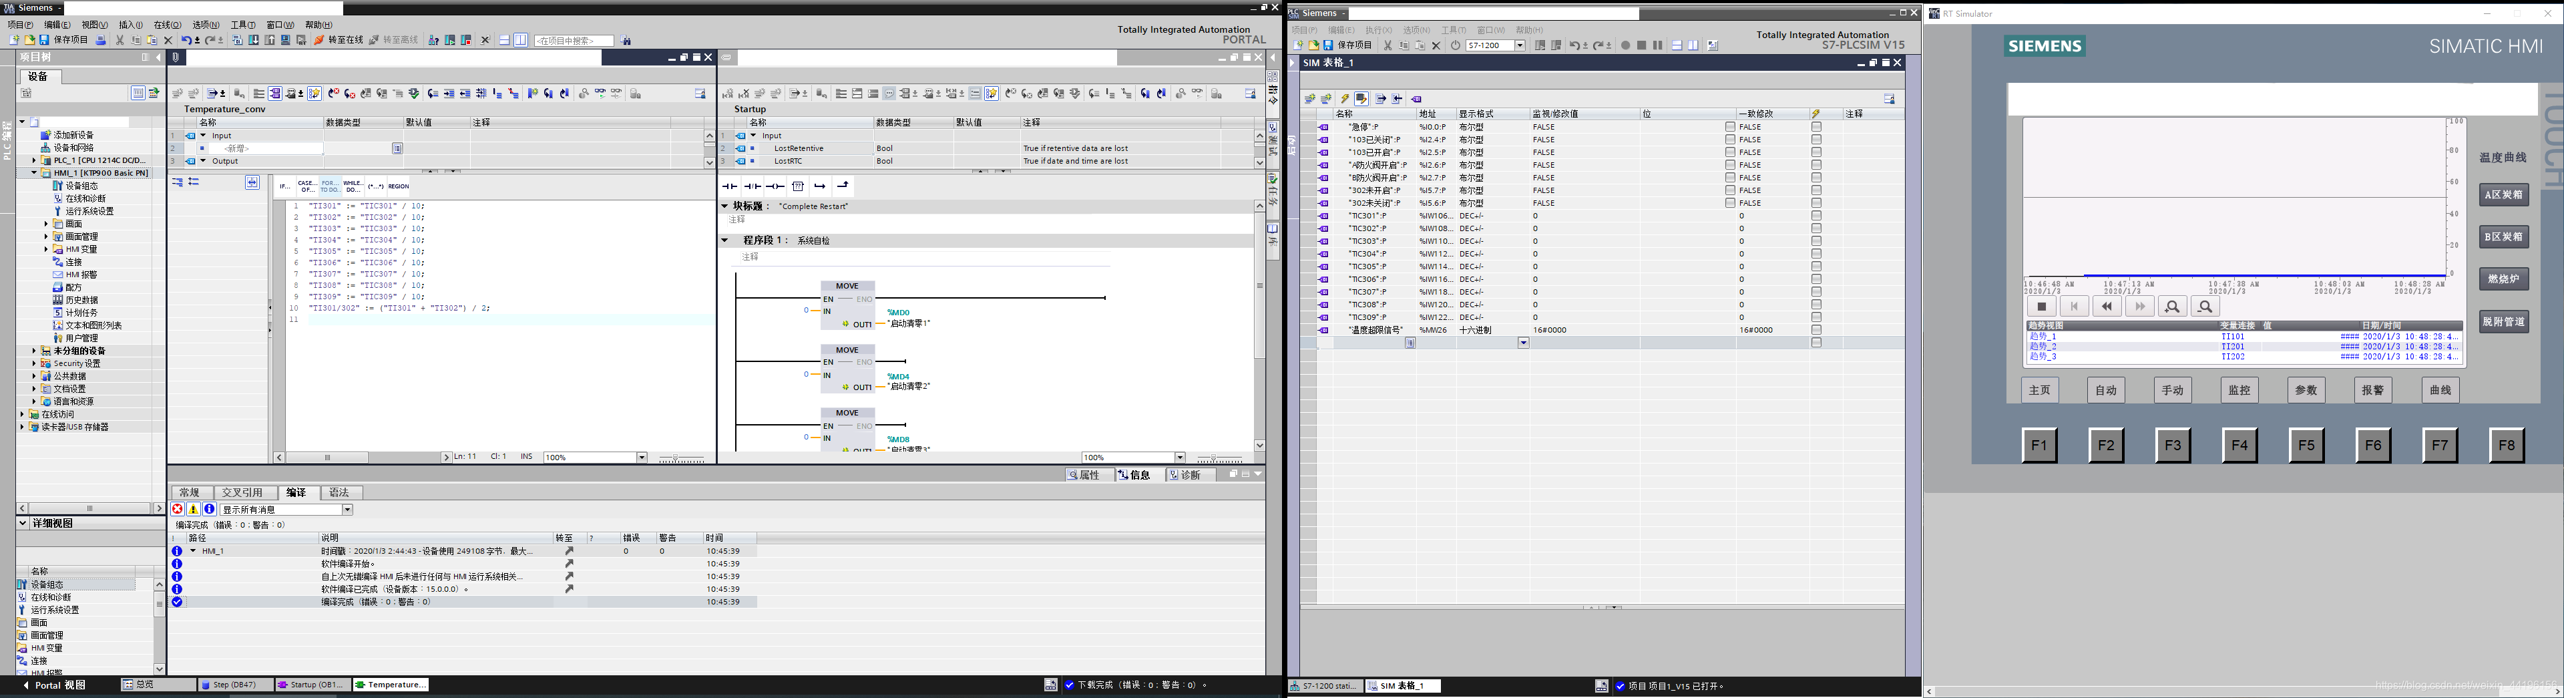Expand the 未分组的设备 tree node
The image size is (2564, 698).
[34, 351]
